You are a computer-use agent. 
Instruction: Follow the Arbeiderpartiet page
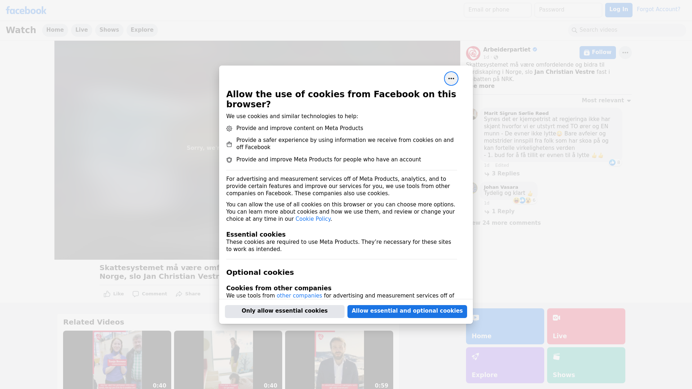point(598,53)
